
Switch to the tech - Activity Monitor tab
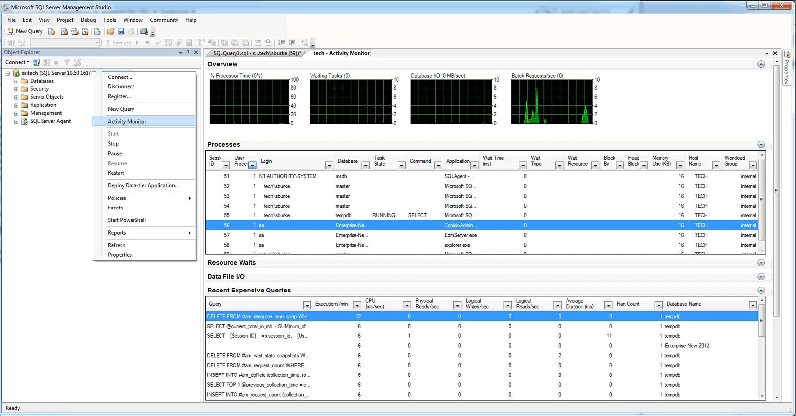tap(341, 53)
